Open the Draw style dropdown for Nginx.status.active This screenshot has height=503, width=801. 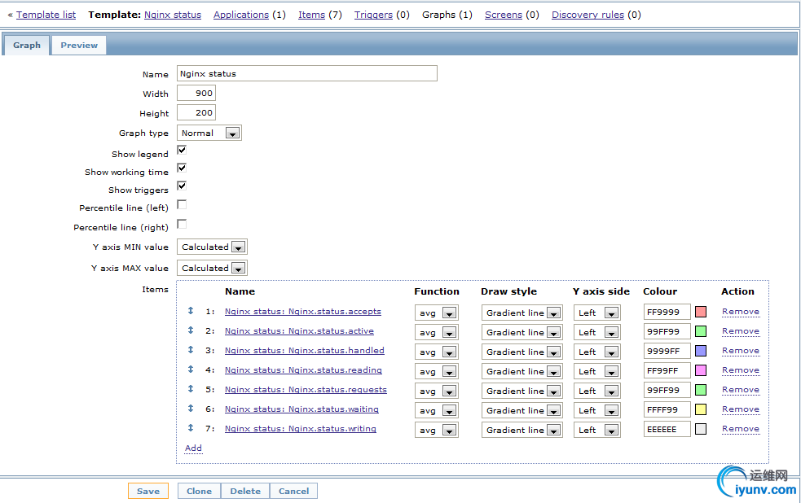522,332
